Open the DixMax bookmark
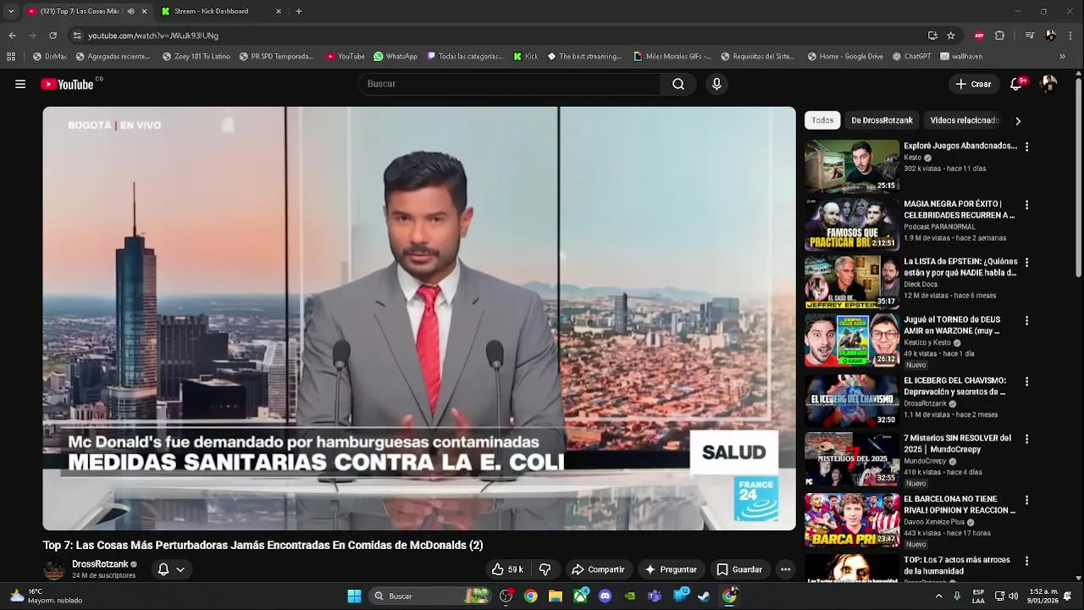Viewport: 1084px width, 610px height. (x=49, y=57)
